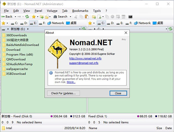
Task: Click the grayed properties sheet icon
Action: tap(124, 17)
